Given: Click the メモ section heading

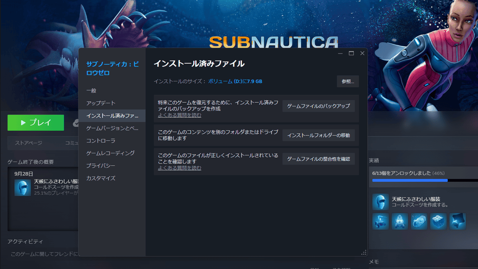Looking at the screenshot, I should (x=374, y=262).
